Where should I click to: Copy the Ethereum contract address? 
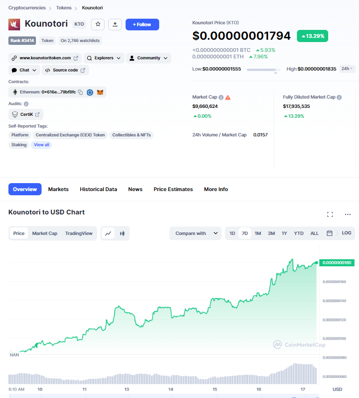[x=80, y=92]
